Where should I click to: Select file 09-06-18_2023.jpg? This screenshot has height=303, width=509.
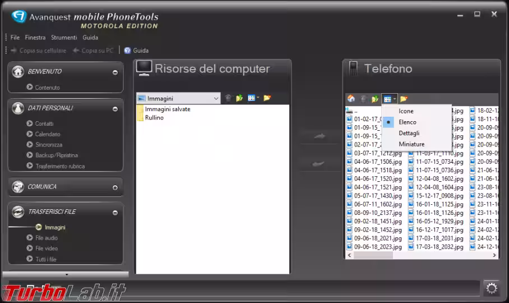(378, 247)
